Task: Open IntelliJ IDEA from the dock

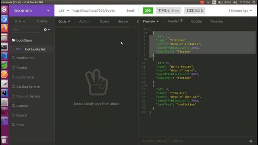Action: [x=4, y=93]
